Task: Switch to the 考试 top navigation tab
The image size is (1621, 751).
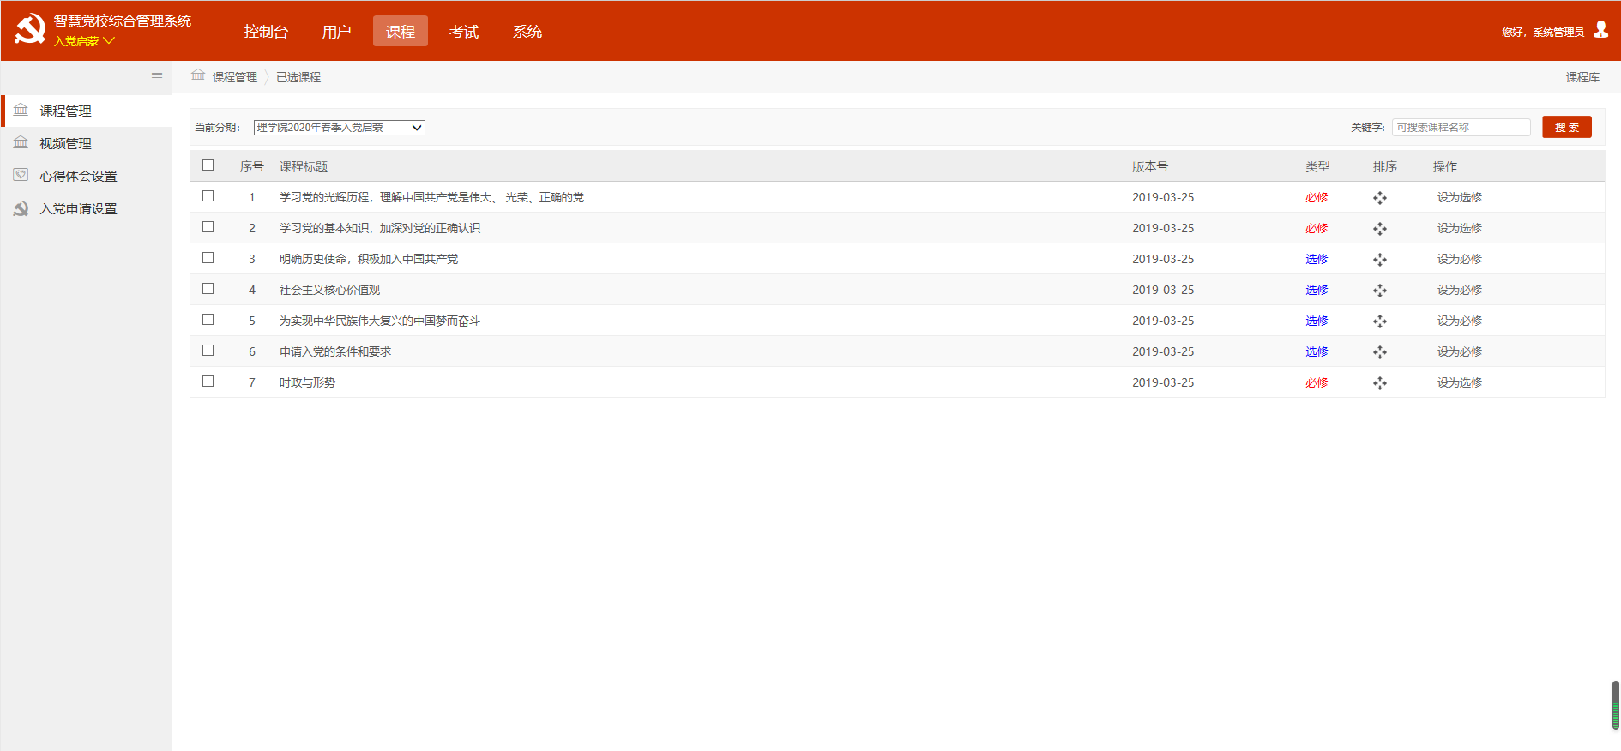Action: [x=463, y=32]
